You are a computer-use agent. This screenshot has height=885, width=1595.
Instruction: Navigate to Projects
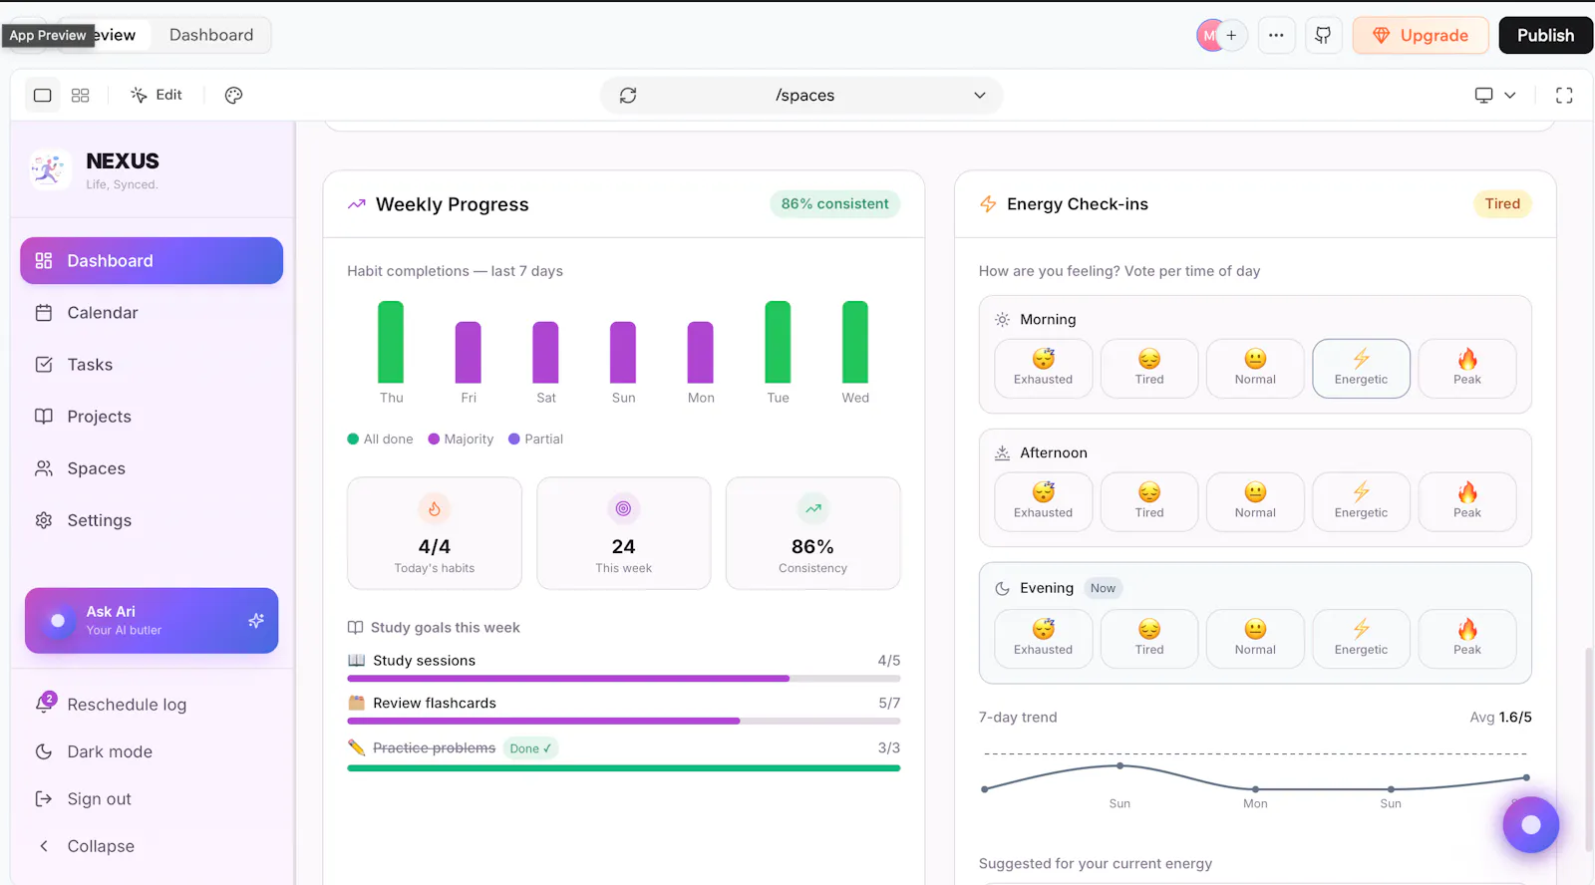152,417
